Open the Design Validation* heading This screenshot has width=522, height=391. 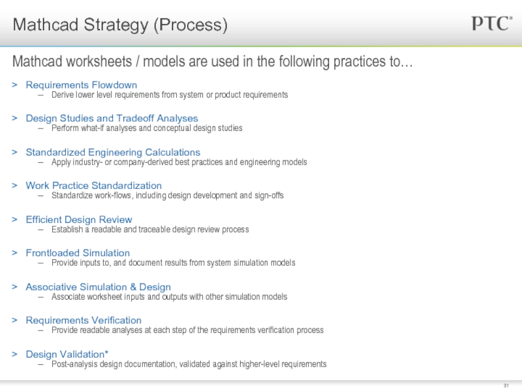[67, 355]
